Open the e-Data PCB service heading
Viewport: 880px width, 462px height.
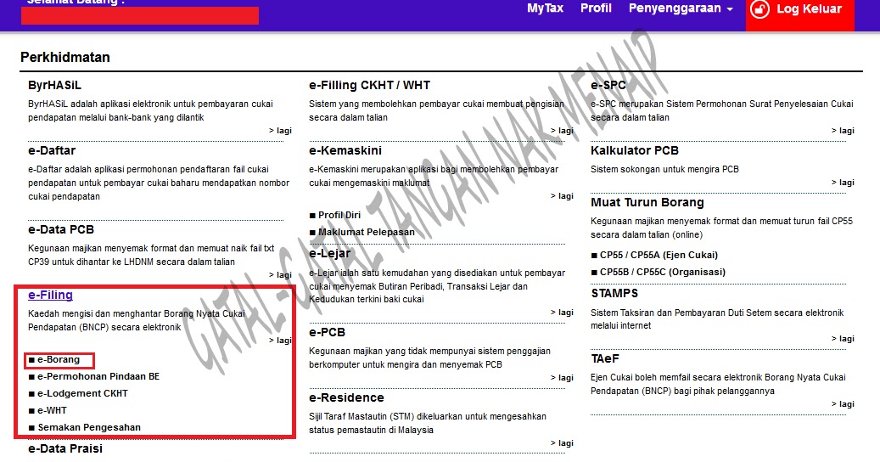tap(61, 229)
